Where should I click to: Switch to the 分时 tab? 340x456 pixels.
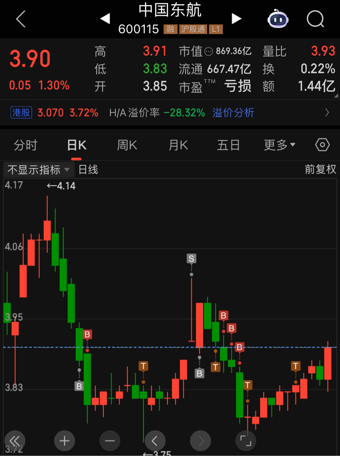click(25, 145)
